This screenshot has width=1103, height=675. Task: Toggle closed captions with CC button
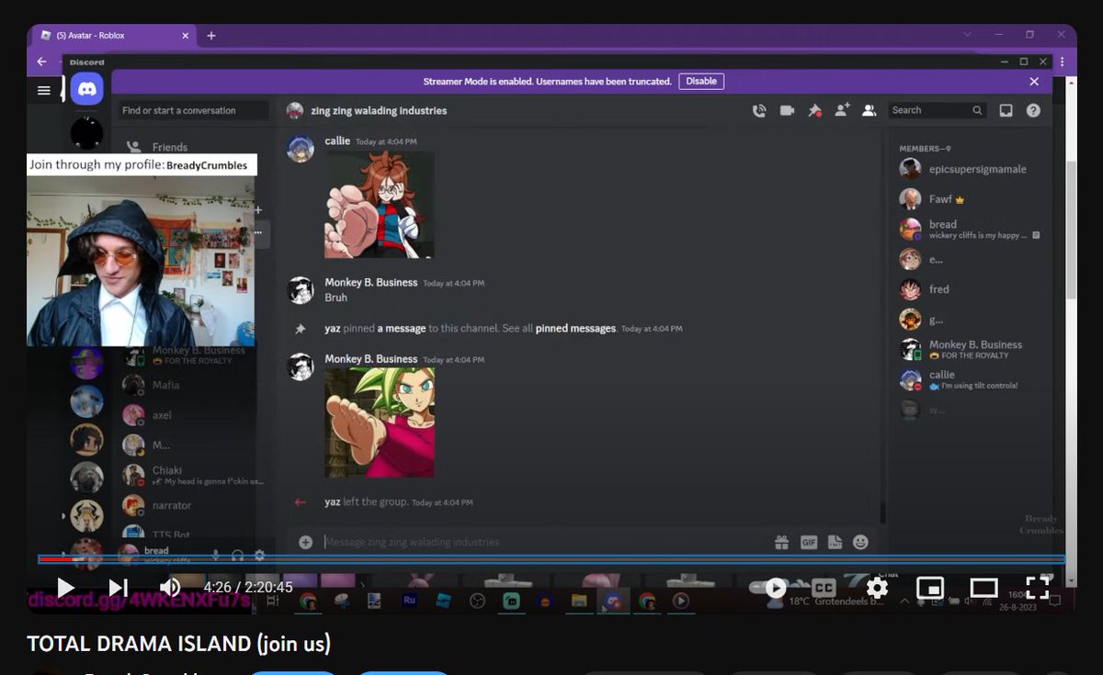point(824,588)
